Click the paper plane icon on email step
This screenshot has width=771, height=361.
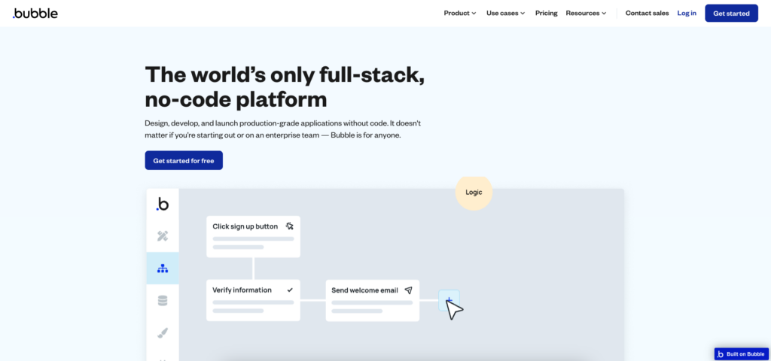(x=408, y=290)
